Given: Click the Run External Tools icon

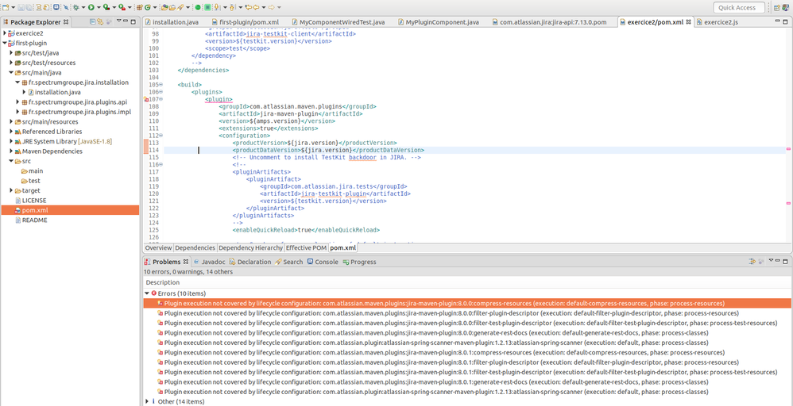Looking at the screenshot, I should tap(122, 7).
